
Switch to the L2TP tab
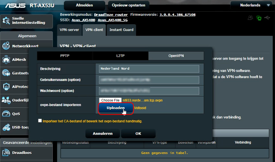click(120, 56)
